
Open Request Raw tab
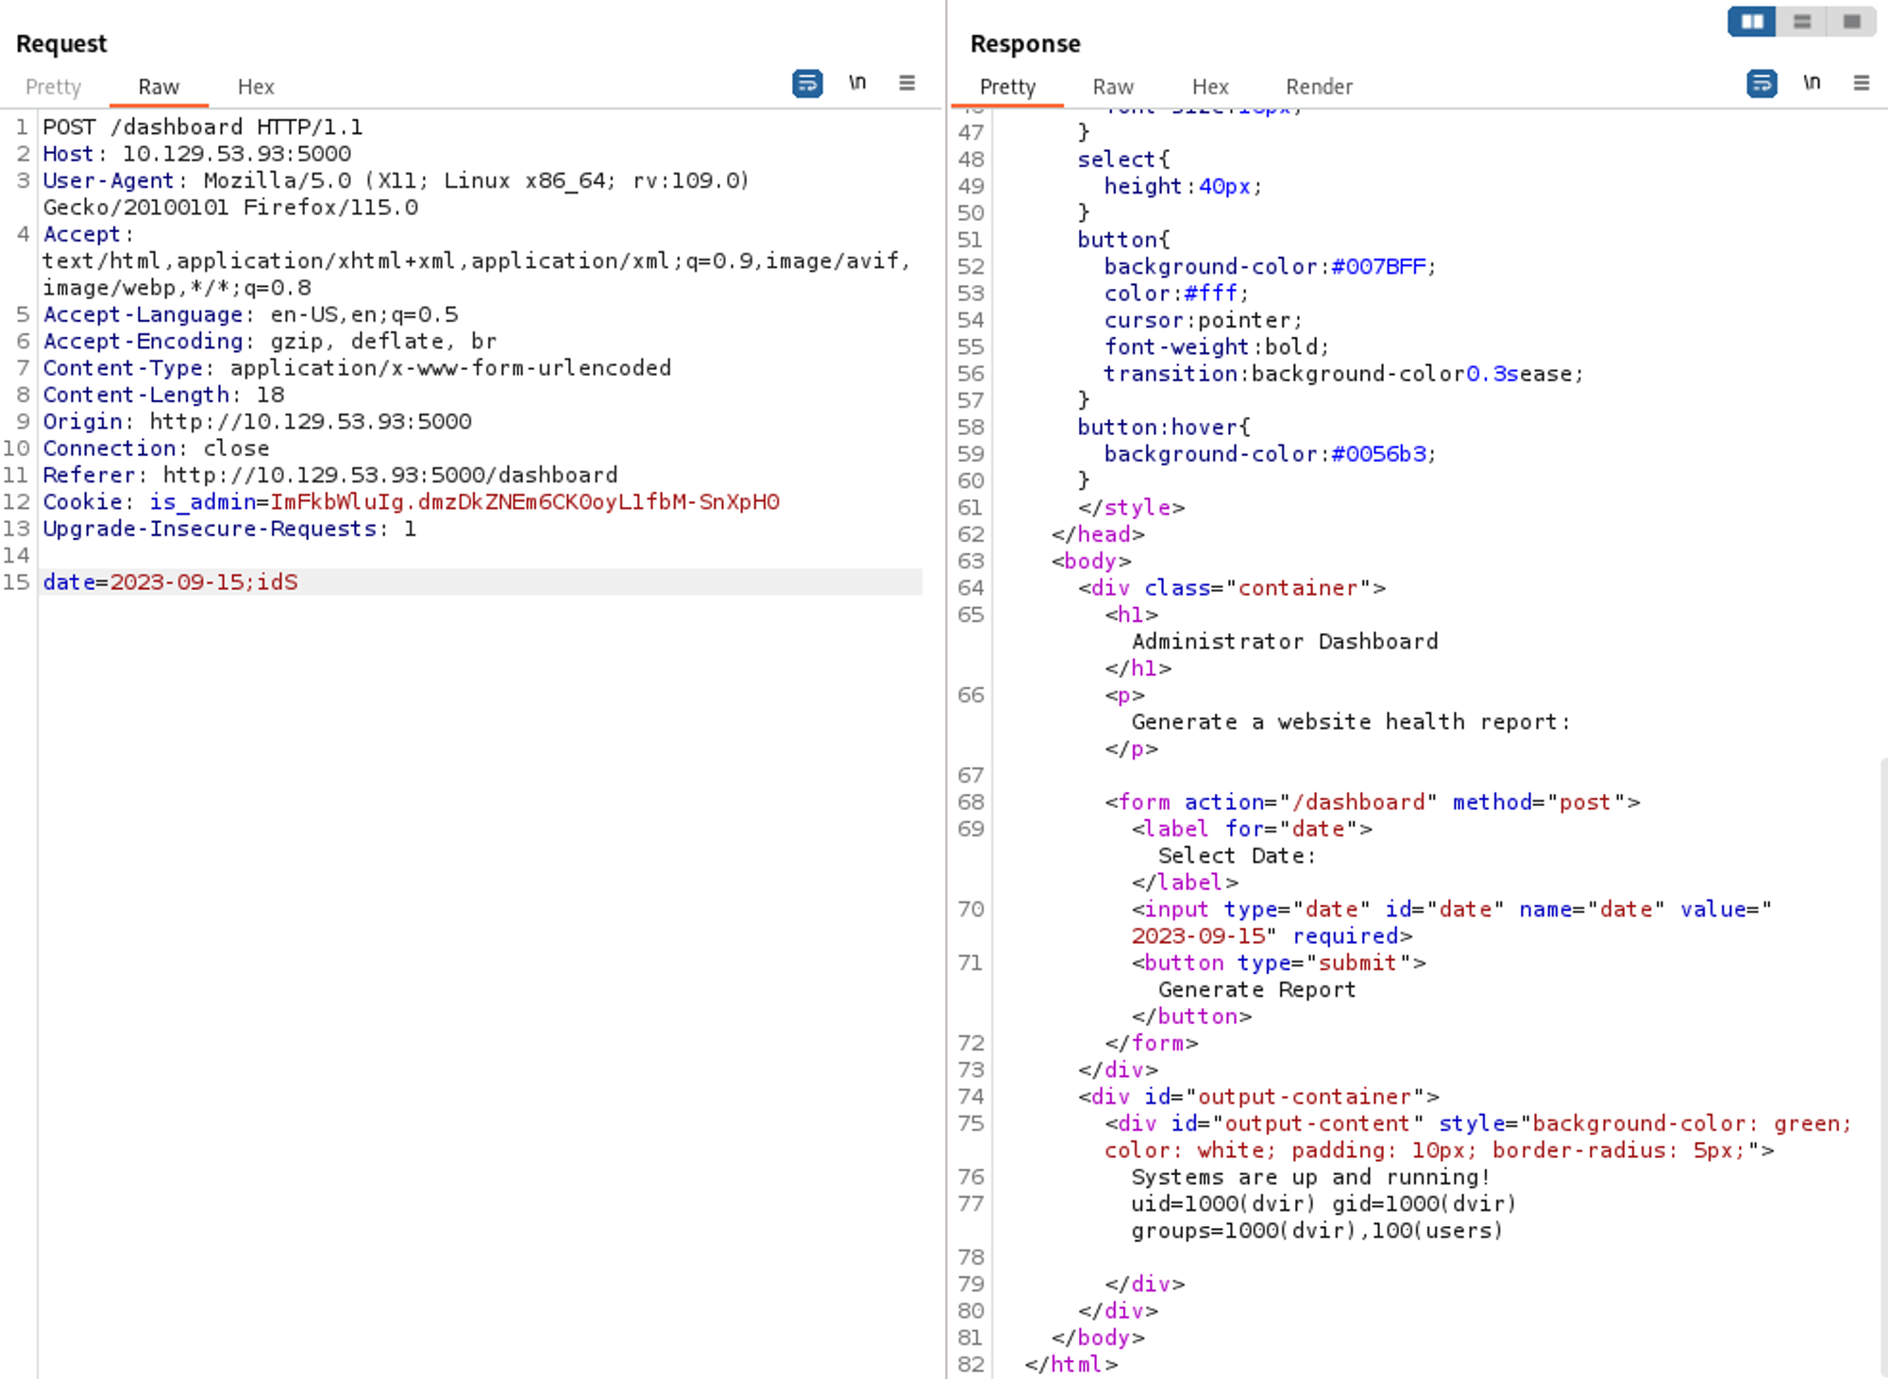pyautogui.click(x=159, y=87)
